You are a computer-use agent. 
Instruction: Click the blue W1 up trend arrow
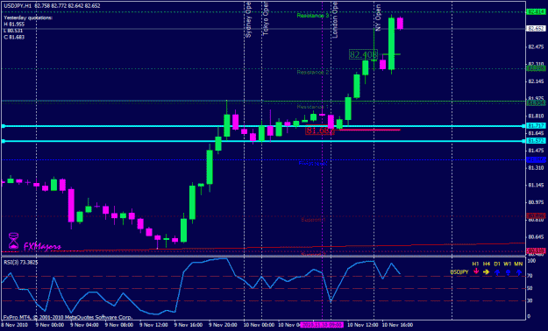(x=508, y=272)
